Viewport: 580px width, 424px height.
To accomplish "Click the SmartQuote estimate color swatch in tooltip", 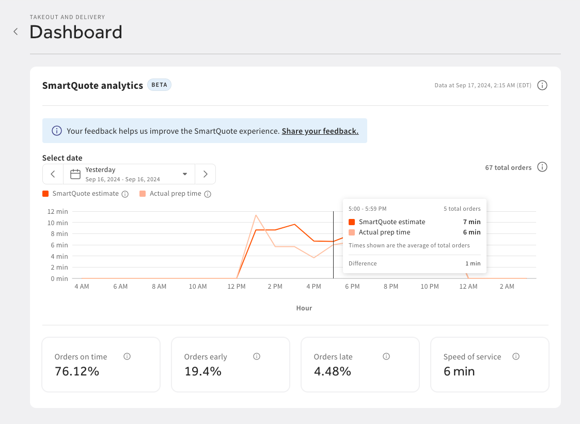I will click(352, 222).
